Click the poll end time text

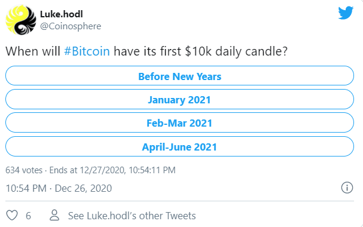112,170
